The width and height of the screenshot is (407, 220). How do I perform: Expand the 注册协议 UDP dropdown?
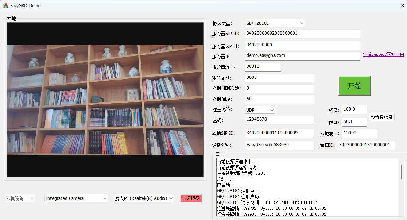[260, 110]
